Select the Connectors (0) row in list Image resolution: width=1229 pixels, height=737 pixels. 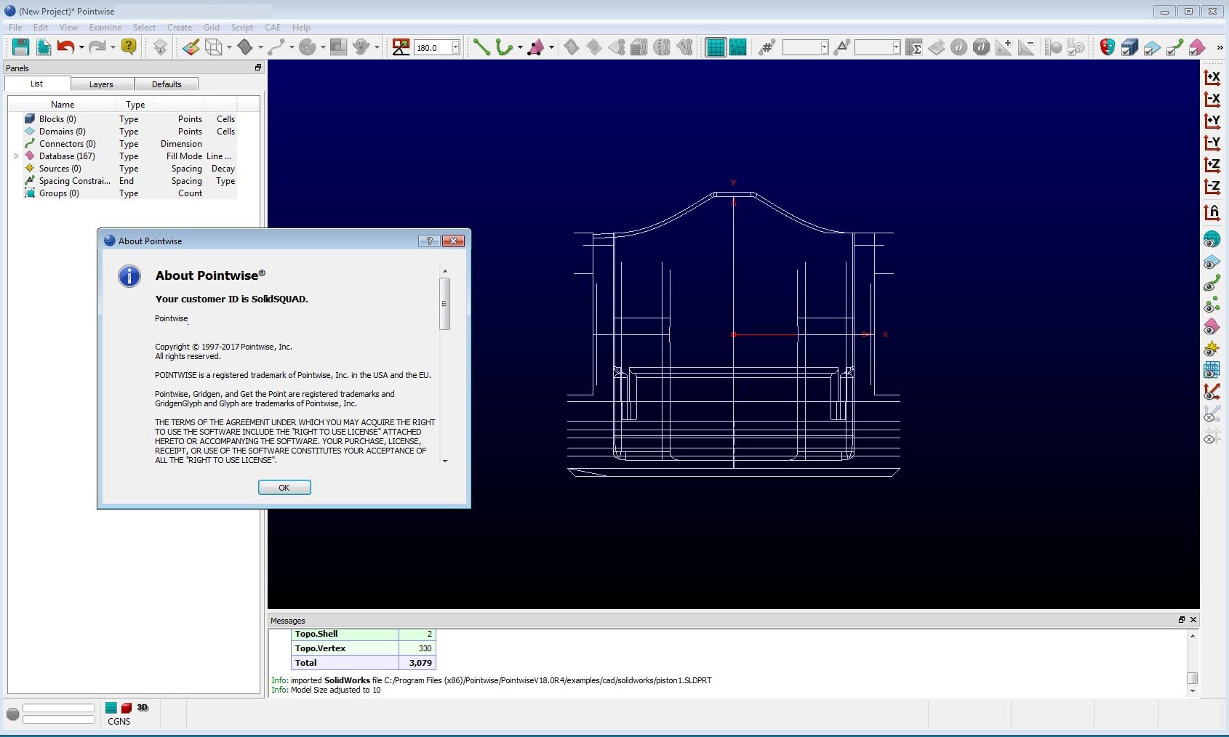point(130,144)
